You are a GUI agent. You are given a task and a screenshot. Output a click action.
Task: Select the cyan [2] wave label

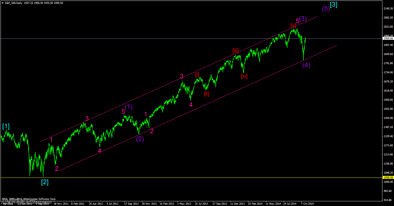[45, 182]
